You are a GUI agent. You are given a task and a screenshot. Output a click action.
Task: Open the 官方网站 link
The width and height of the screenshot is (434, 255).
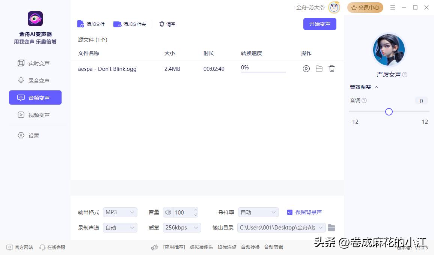click(20, 247)
